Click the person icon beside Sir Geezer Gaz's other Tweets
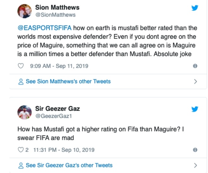Viewport: 208px width, 173px height. point(21,165)
